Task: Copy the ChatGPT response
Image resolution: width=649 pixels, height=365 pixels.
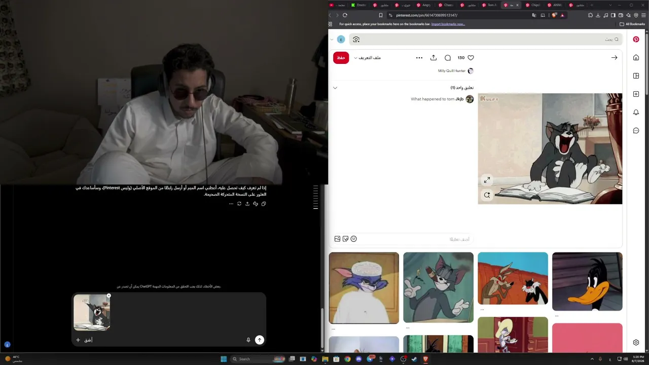Action: [264, 204]
